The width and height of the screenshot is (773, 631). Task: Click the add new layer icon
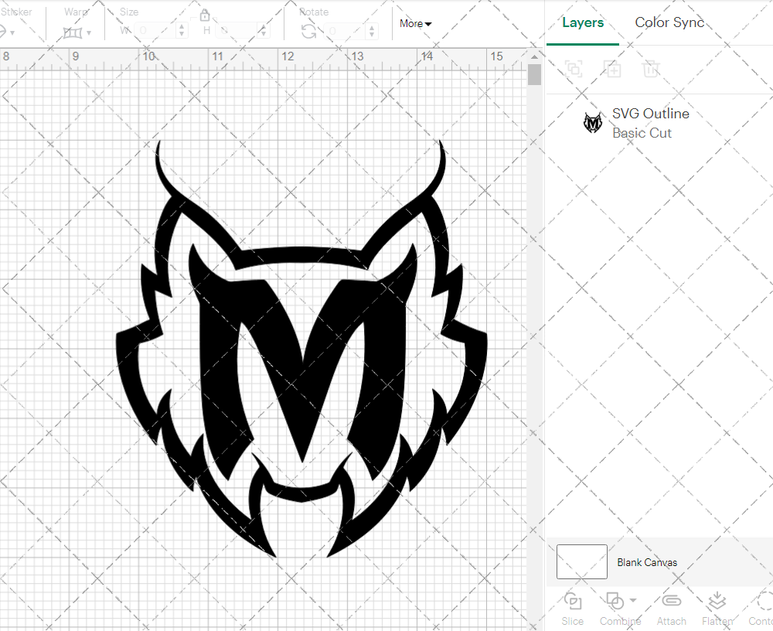tap(613, 69)
